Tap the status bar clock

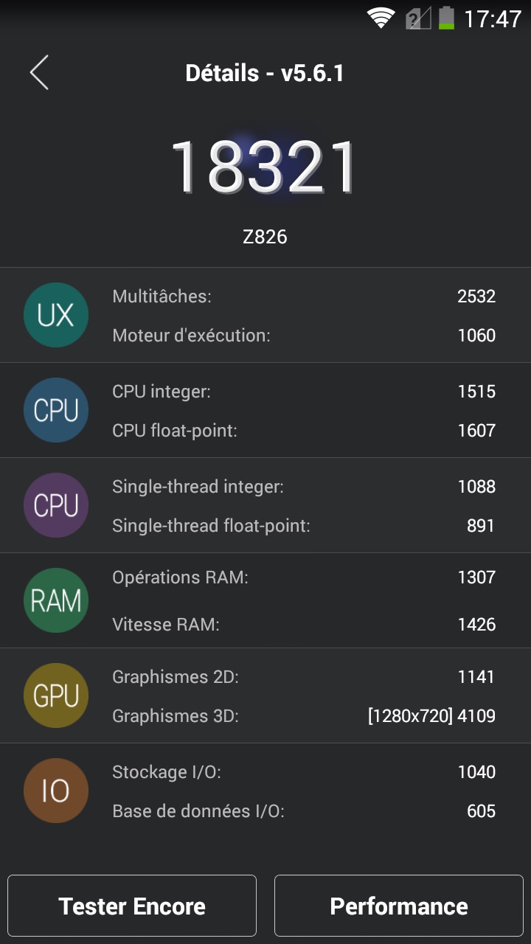click(x=492, y=18)
